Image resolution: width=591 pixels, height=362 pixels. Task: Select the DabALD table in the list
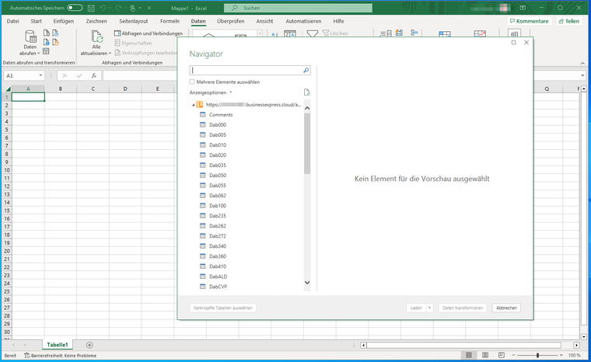tap(217, 276)
